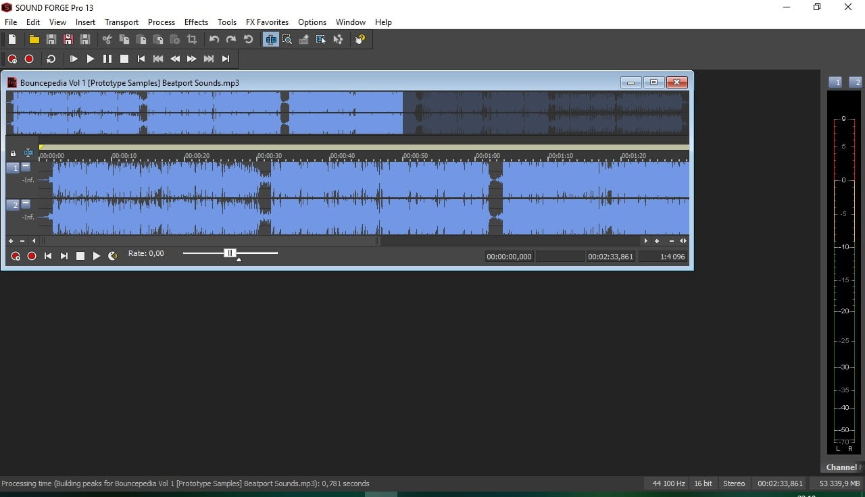Click the overview waveform strip
The width and height of the screenshot is (865, 497).
[x=347, y=113]
